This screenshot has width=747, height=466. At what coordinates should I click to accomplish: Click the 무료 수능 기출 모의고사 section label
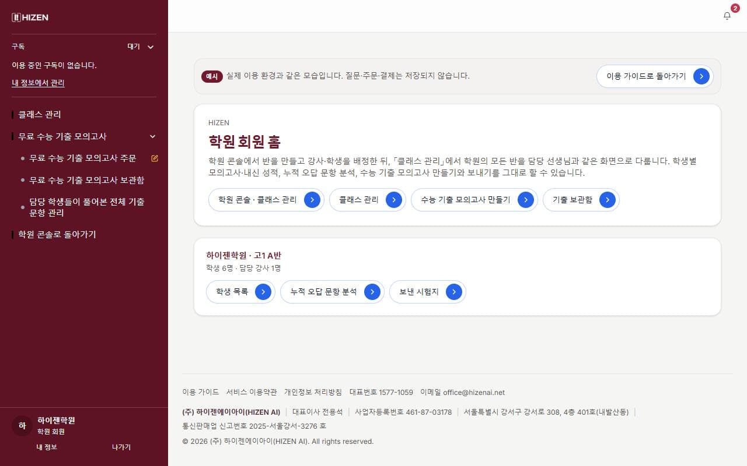(62, 136)
